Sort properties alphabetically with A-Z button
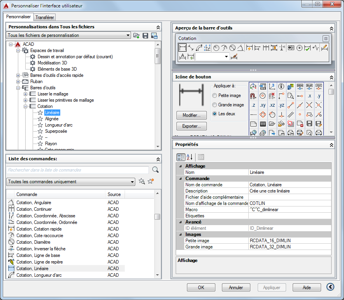This screenshot has height=300, width=344. tap(190, 157)
